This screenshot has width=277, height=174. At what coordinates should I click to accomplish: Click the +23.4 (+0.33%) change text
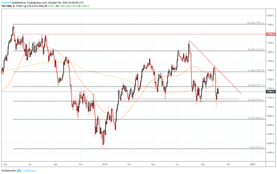coord(35,6)
